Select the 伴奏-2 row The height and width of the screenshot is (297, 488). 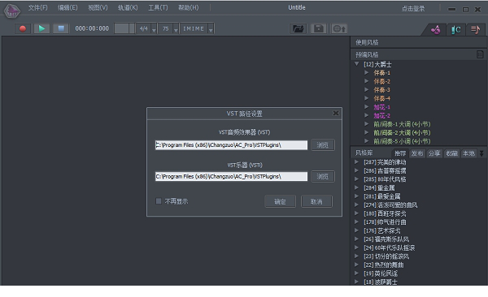point(381,81)
